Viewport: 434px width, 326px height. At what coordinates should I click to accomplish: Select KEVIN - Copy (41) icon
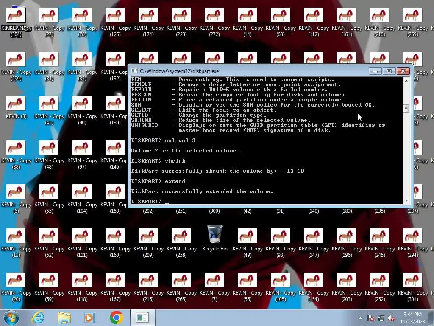tap(49, 110)
